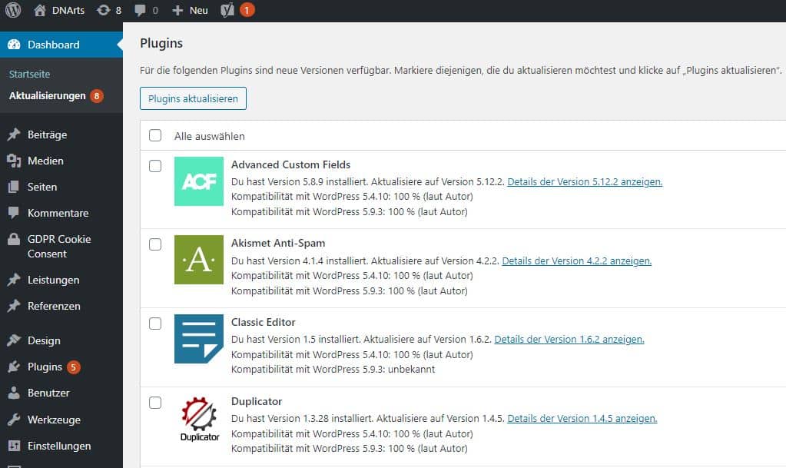The width and height of the screenshot is (786, 468).
Task: Select the Akismet Anti-Spam checkbox
Action: [x=155, y=244]
